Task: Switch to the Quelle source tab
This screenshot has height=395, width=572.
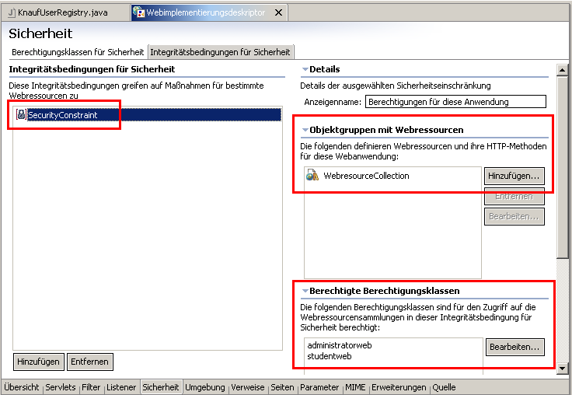Action: click(x=444, y=387)
